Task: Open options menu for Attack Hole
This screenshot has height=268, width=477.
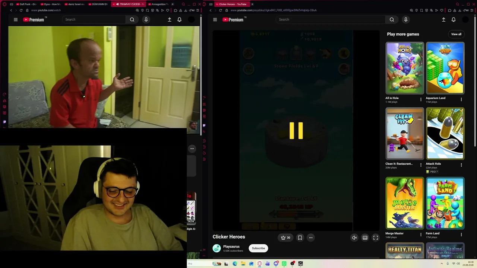Action: (x=461, y=165)
